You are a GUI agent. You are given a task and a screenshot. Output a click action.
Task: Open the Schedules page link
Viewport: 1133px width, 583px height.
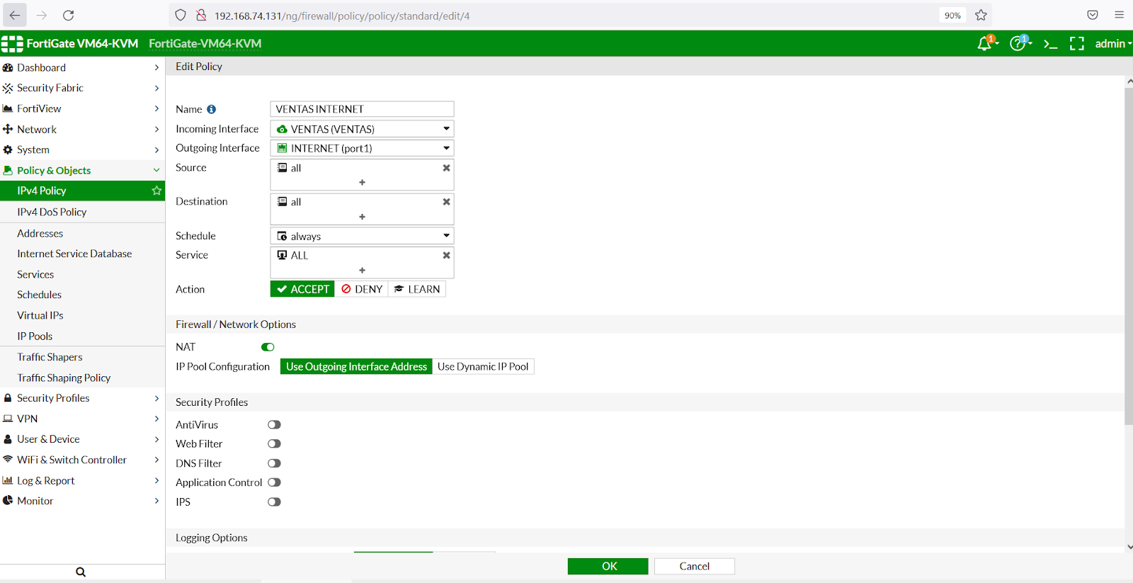39,295
